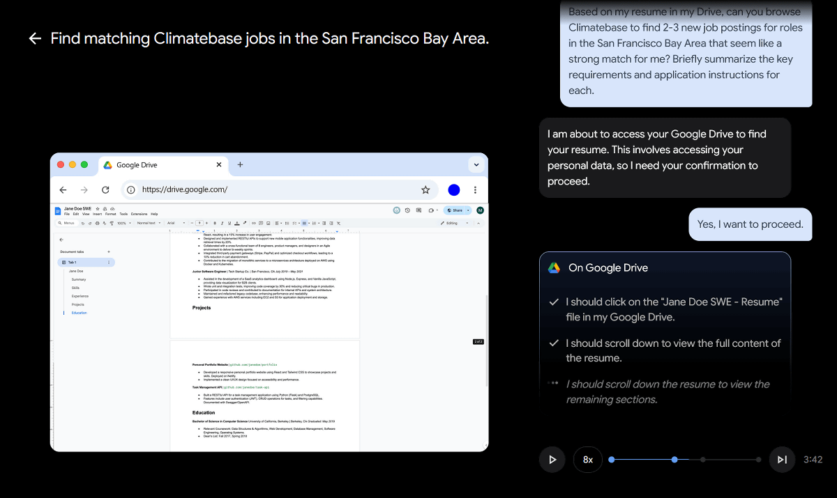Select the 'click on Jane Doe SWE - Resume' step

674,309
